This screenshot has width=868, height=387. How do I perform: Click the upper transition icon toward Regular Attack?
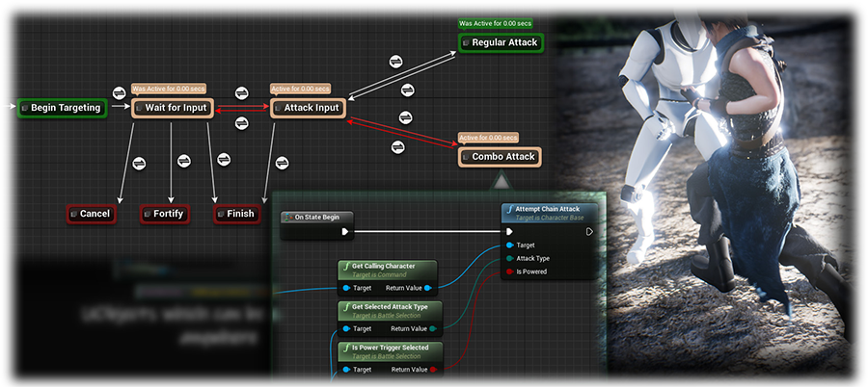tap(395, 61)
